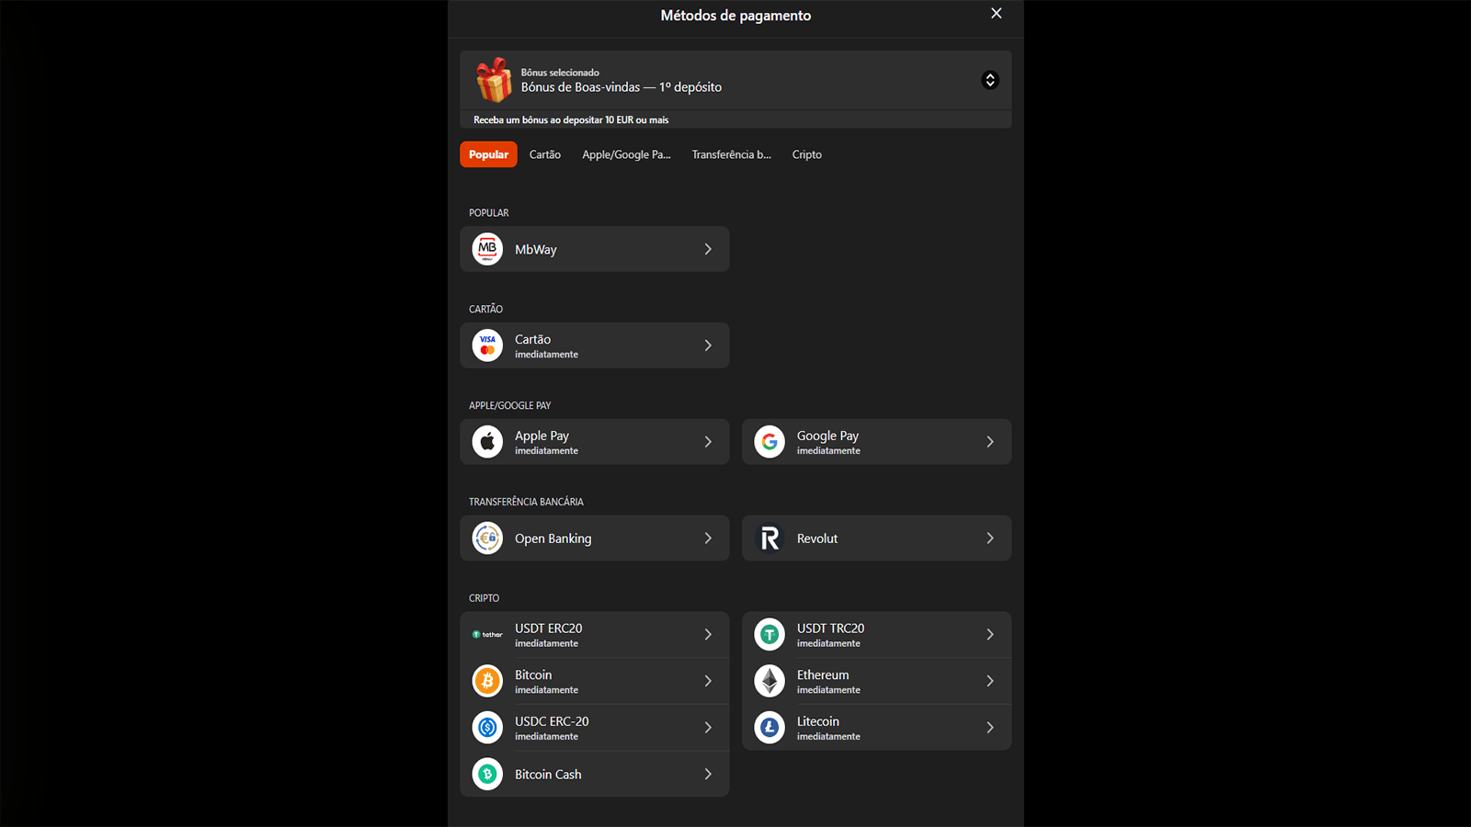1471x827 pixels.
Task: Expand USDT ERC20 via its chevron arrow
Action: pos(708,635)
